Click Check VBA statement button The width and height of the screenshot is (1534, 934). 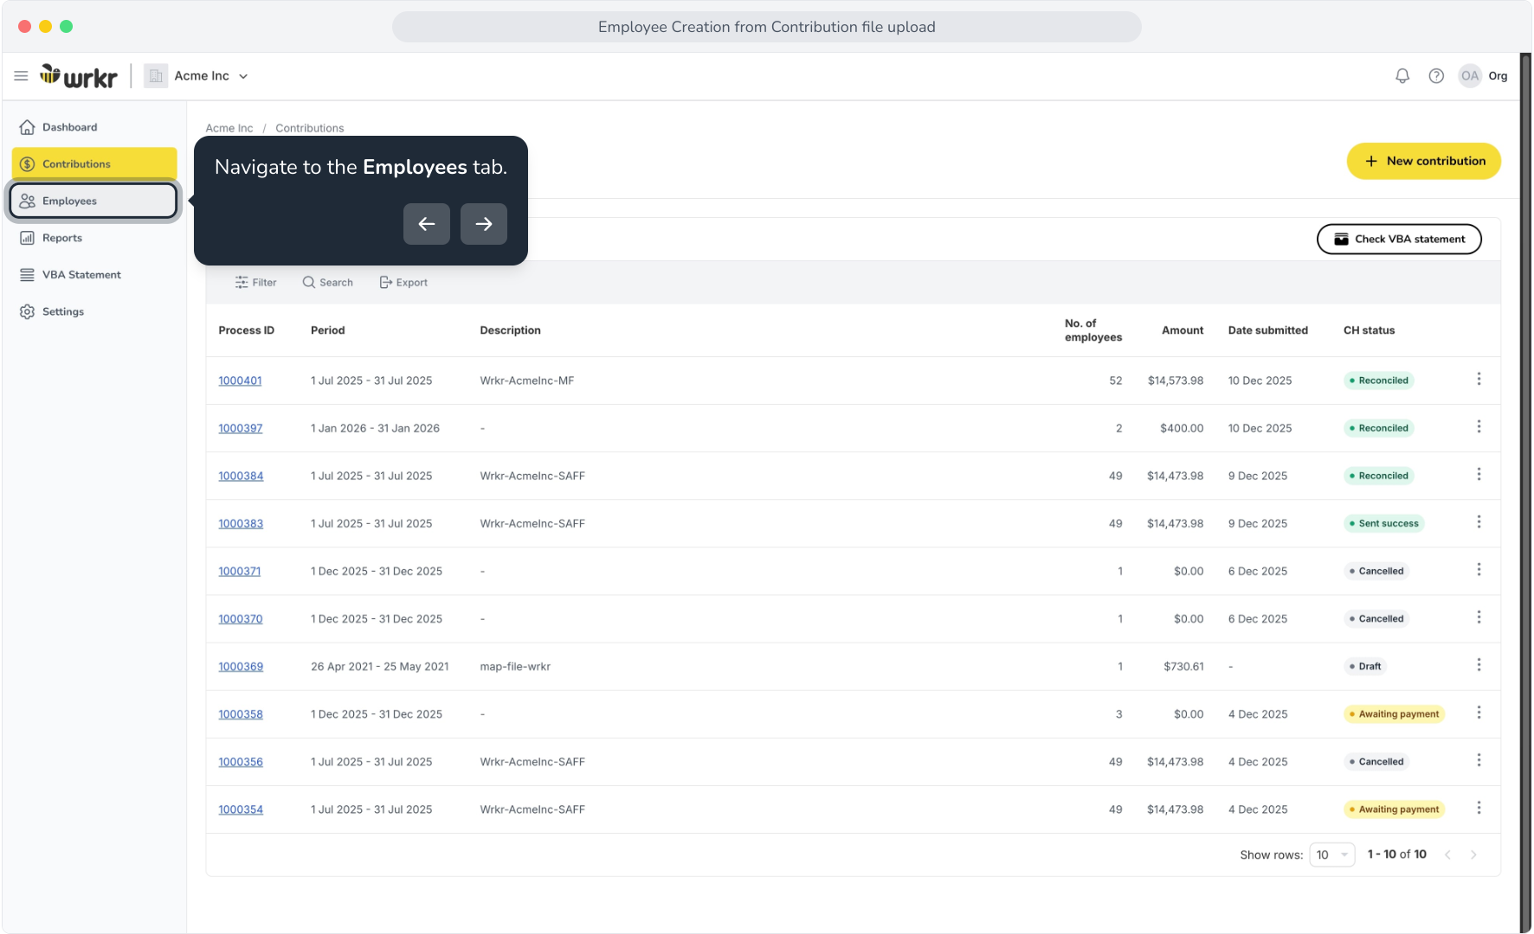1399,240
